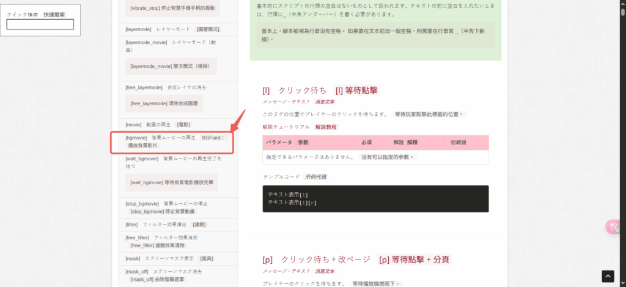Click the [vibrate_stop] translation box
The image size is (626, 287).
pyautogui.click(x=172, y=8)
